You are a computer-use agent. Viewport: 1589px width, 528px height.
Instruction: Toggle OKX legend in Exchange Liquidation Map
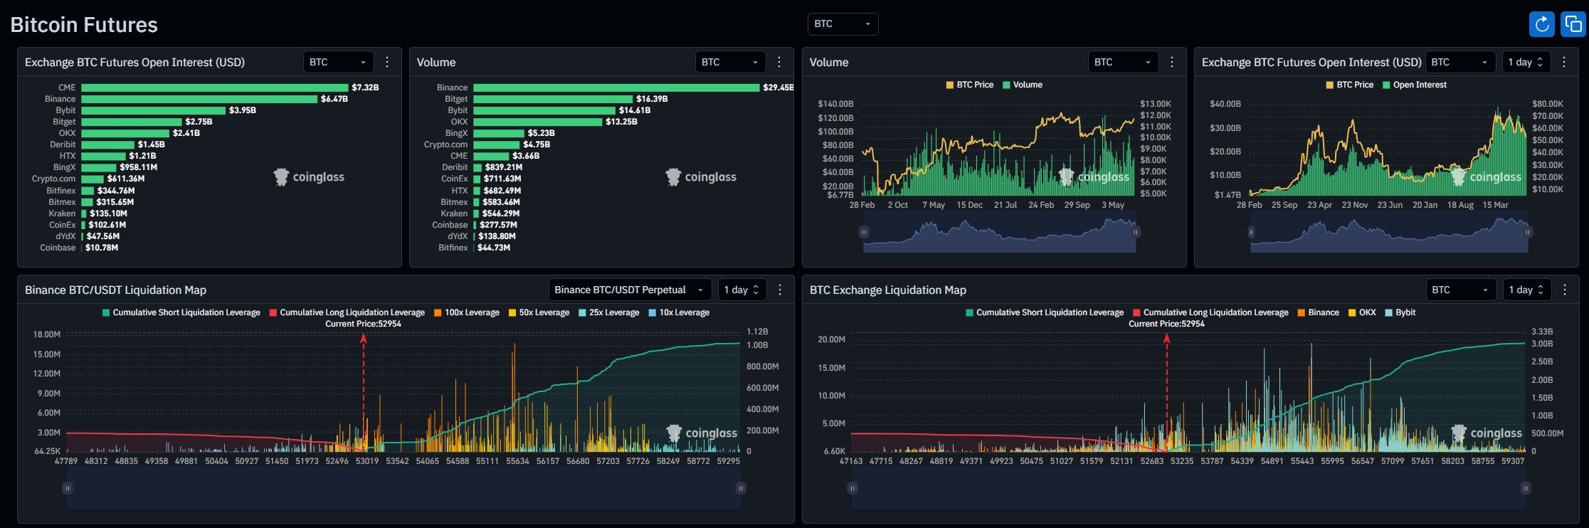coord(1362,312)
